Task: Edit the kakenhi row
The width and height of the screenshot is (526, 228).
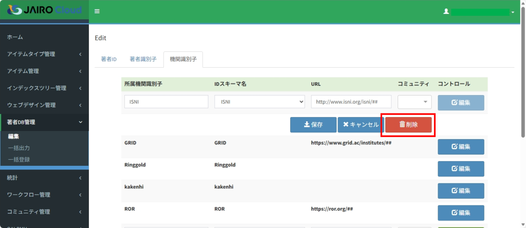Action: tap(460, 191)
